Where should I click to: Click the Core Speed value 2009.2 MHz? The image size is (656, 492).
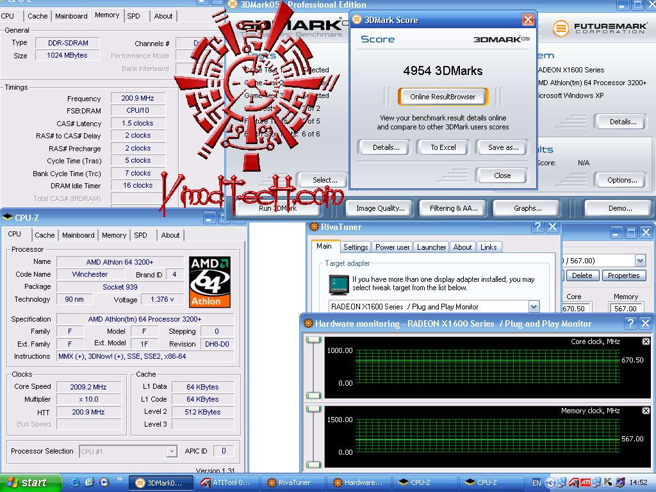[x=88, y=387]
